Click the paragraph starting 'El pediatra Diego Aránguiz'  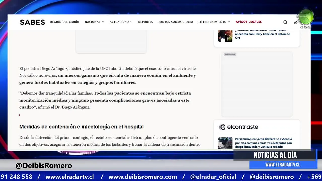[x=108, y=75]
